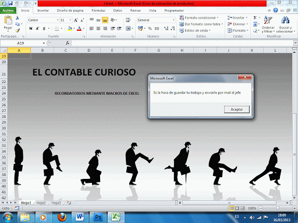298x223 pixels.
Task: Click the borders icon
Action: 56,28
